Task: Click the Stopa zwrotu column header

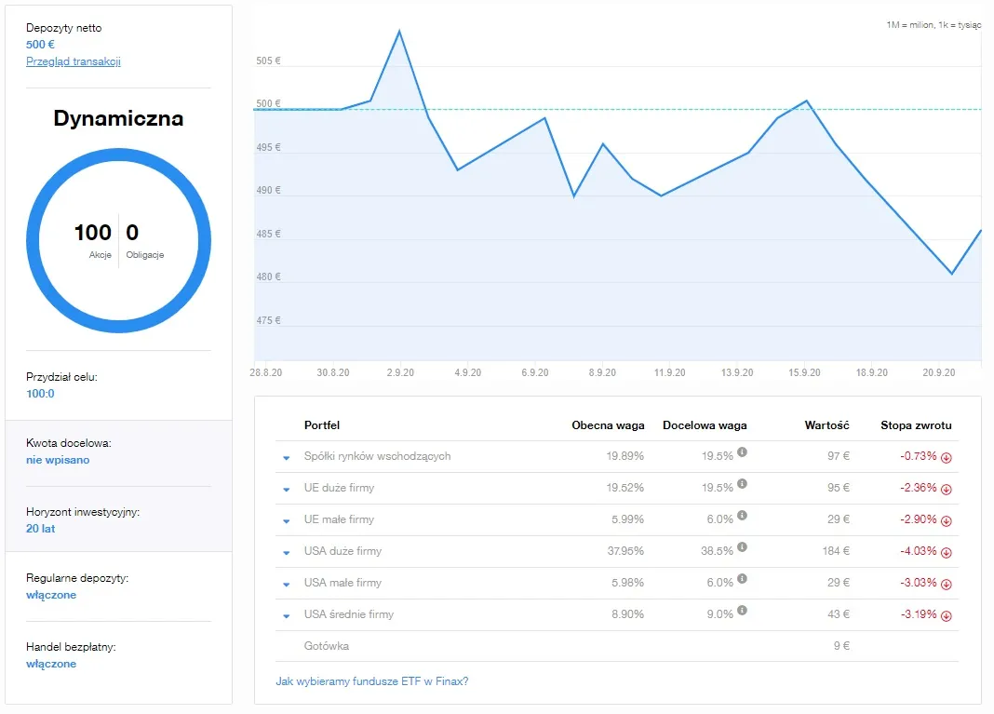Action: click(916, 425)
